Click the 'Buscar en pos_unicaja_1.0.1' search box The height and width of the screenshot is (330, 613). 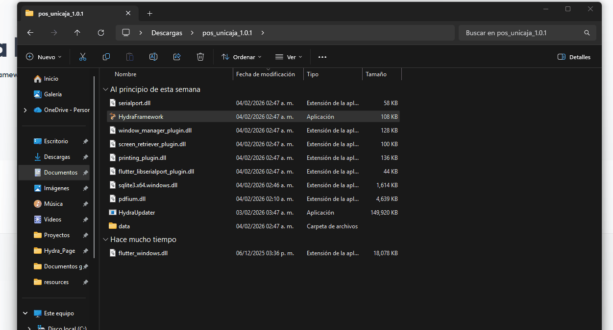point(522,33)
